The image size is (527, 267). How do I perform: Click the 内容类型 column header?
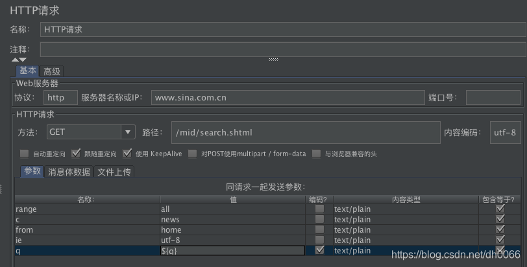point(406,200)
